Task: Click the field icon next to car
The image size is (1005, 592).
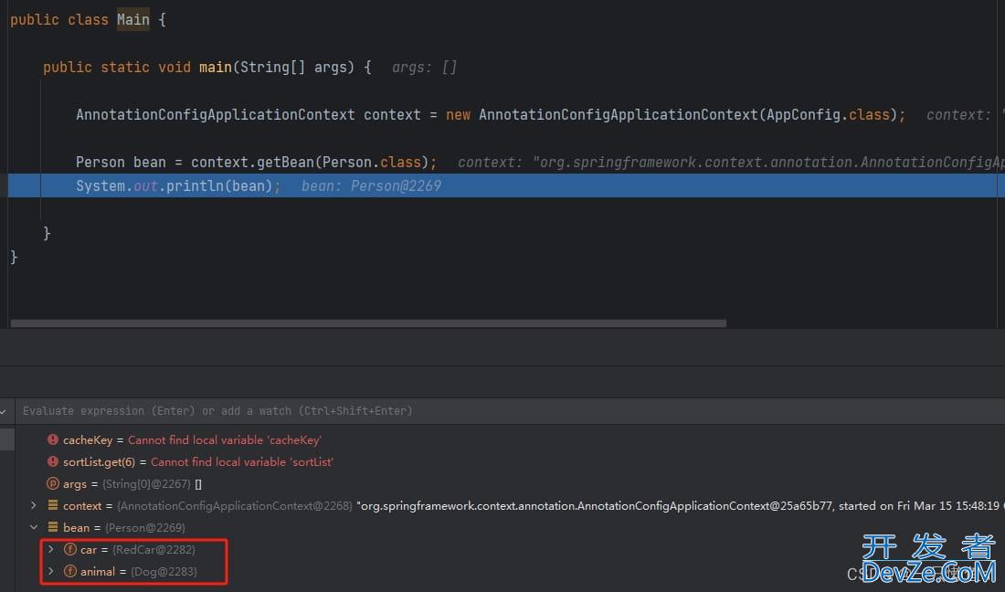Action: pos(70,550)
